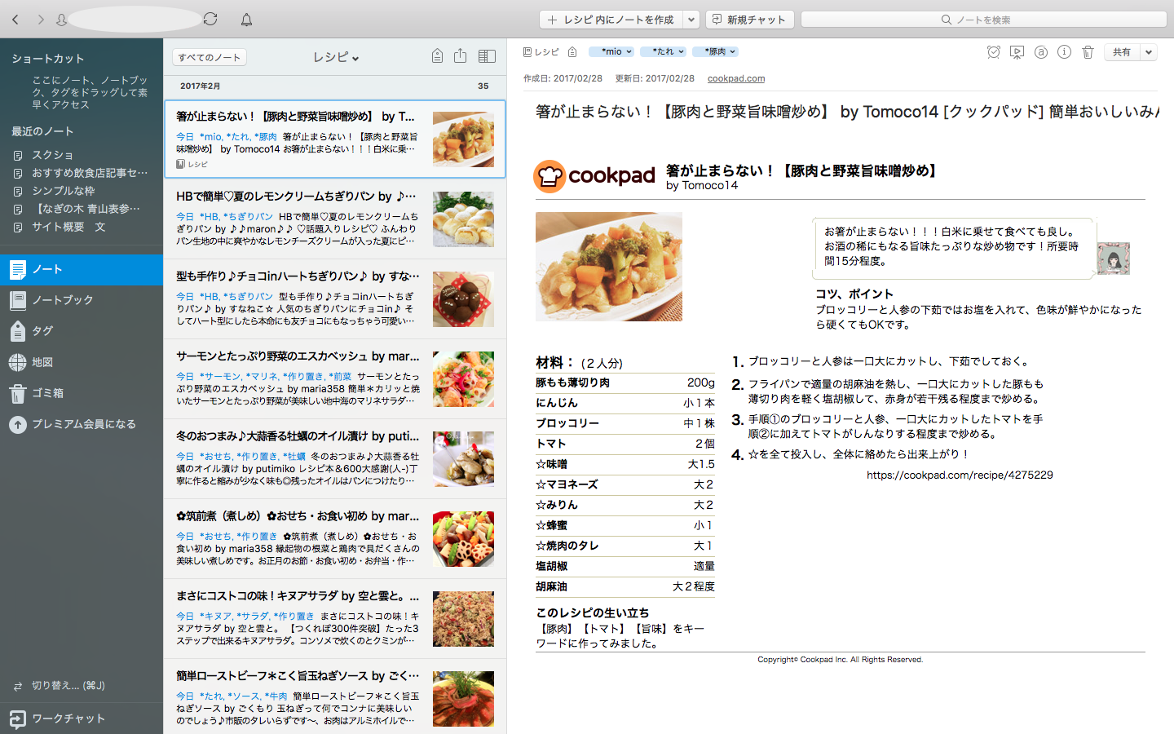Sync notes with the refresh icon
Screen dimensions: 1174x734
click(x=210, y=19)
